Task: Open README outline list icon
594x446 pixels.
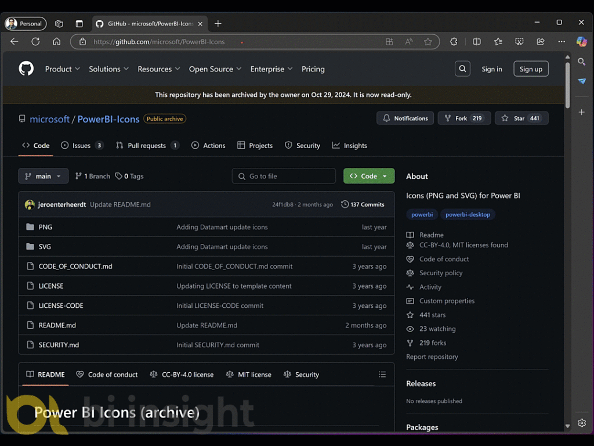Action: point(382,375)
